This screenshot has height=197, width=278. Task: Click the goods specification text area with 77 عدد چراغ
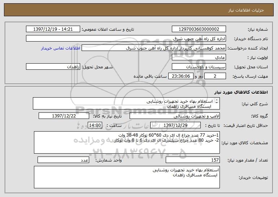coord(127,142)
